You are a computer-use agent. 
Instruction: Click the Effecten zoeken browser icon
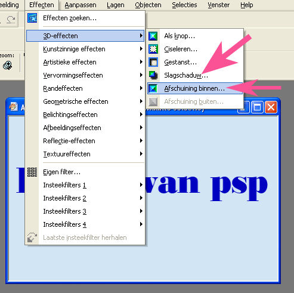32,18
